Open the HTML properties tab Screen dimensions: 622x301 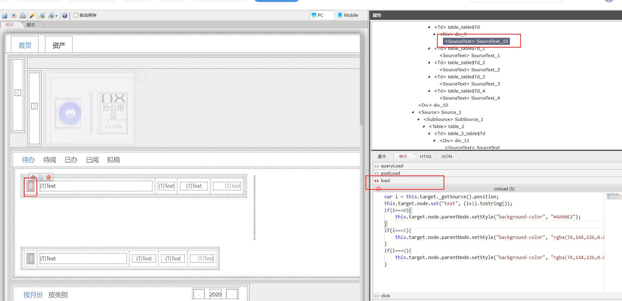click(426, 156)
